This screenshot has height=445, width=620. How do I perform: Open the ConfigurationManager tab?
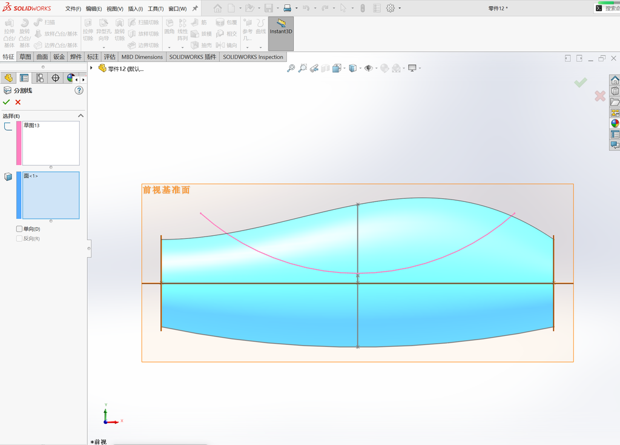pos(39,78)
